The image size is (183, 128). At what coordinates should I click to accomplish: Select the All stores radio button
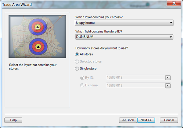(x=77, y=54)
